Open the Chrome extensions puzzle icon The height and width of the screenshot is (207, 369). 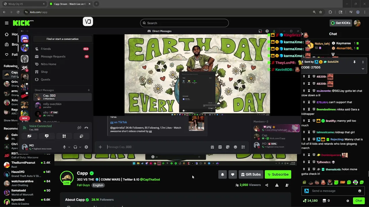[330, 12]
